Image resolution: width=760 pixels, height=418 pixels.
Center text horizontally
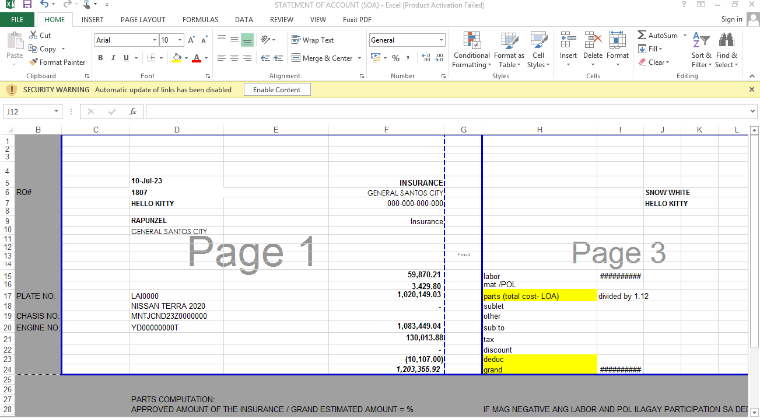[234, 58]
